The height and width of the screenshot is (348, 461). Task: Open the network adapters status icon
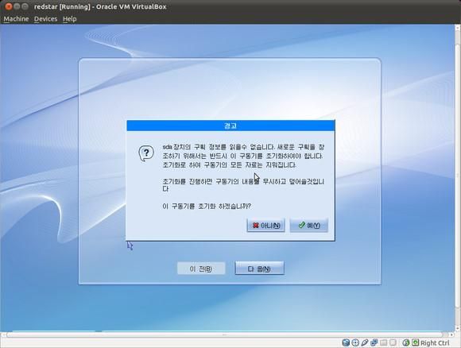(374, 342)
